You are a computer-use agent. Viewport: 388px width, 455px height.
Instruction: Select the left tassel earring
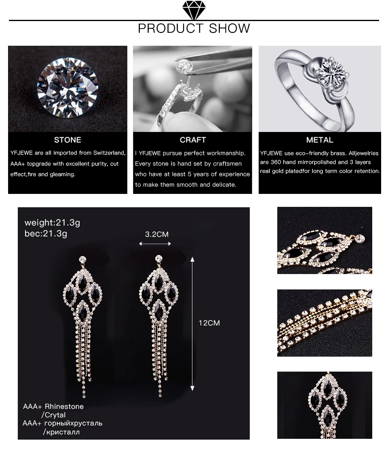pos(83,327)
